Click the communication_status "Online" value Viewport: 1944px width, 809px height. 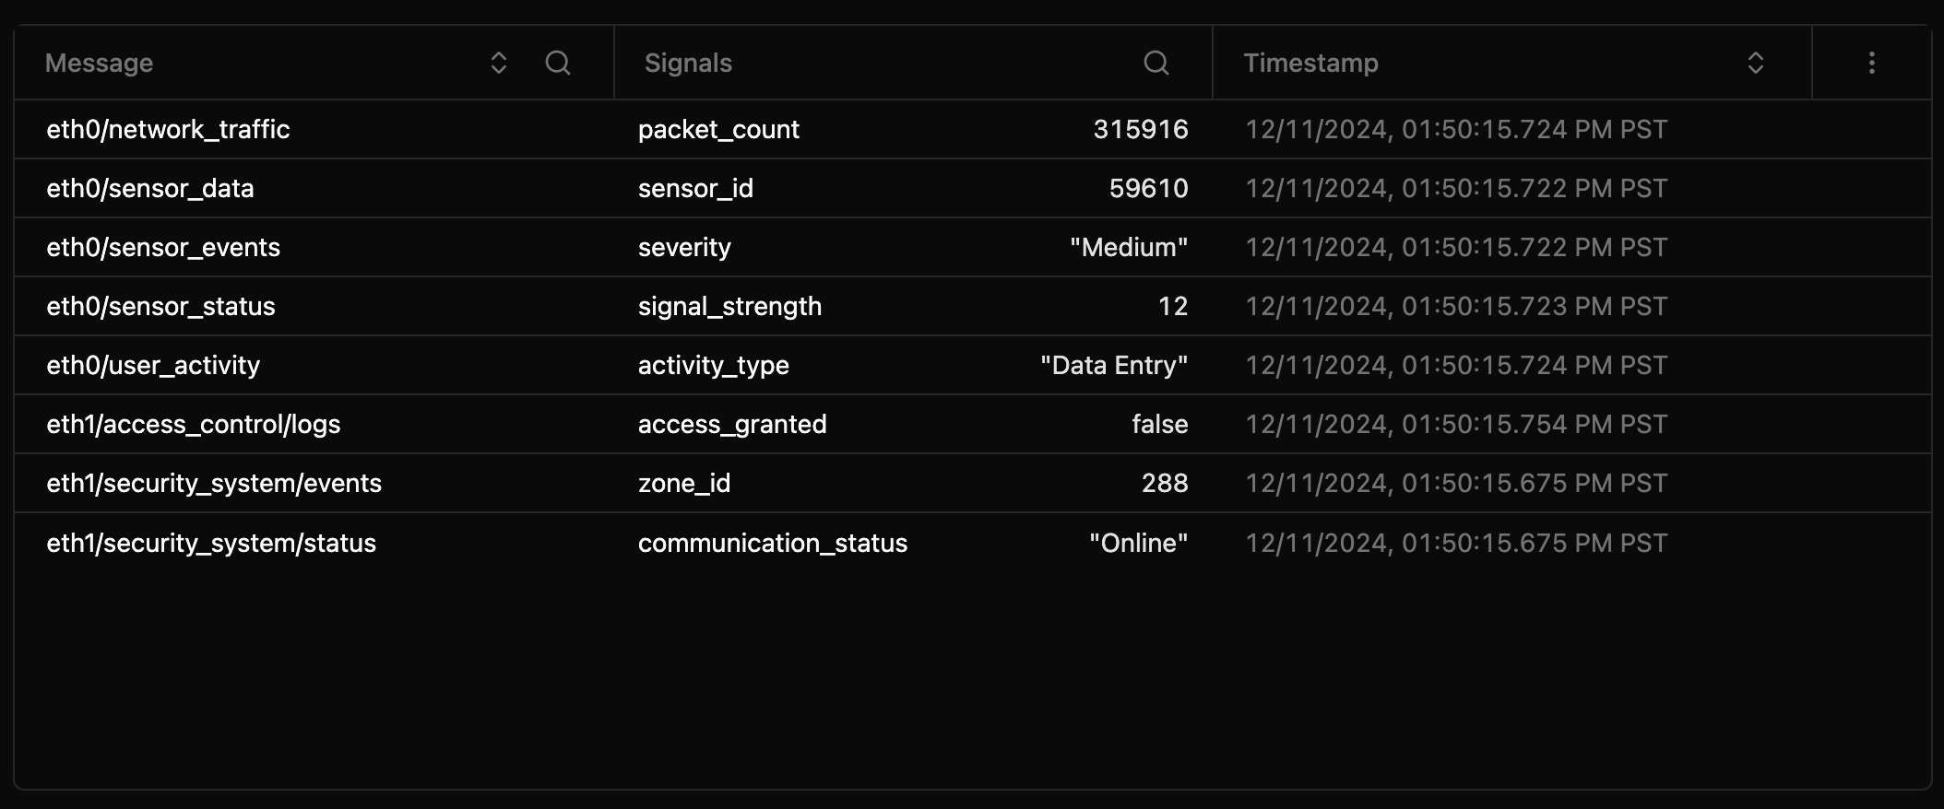click(1138, 543)
